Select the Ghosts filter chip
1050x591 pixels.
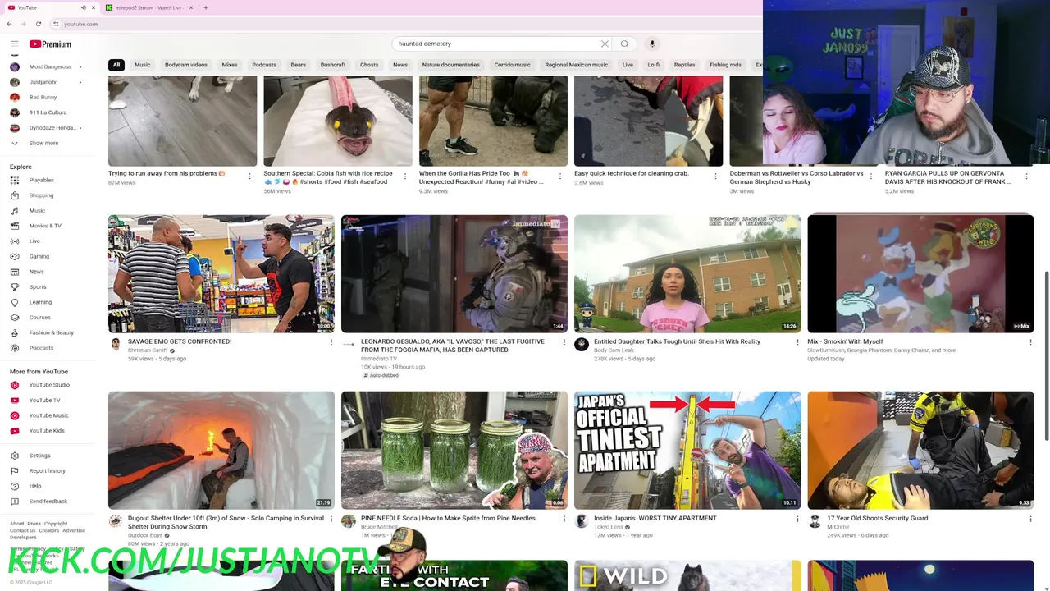[369, 65]
